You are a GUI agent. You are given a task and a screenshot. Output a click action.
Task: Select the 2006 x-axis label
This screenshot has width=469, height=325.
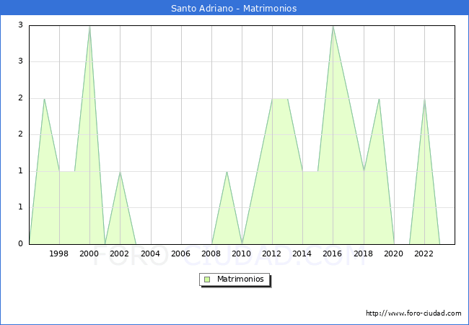point(181,253)
